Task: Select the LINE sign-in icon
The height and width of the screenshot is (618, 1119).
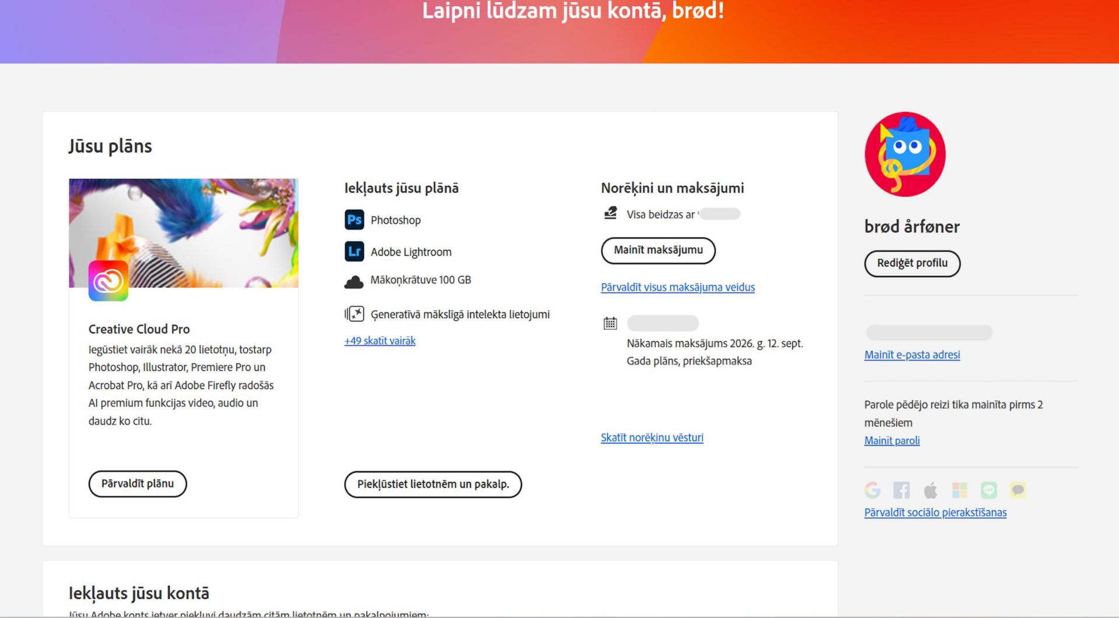Action: (x=988, y=490)
